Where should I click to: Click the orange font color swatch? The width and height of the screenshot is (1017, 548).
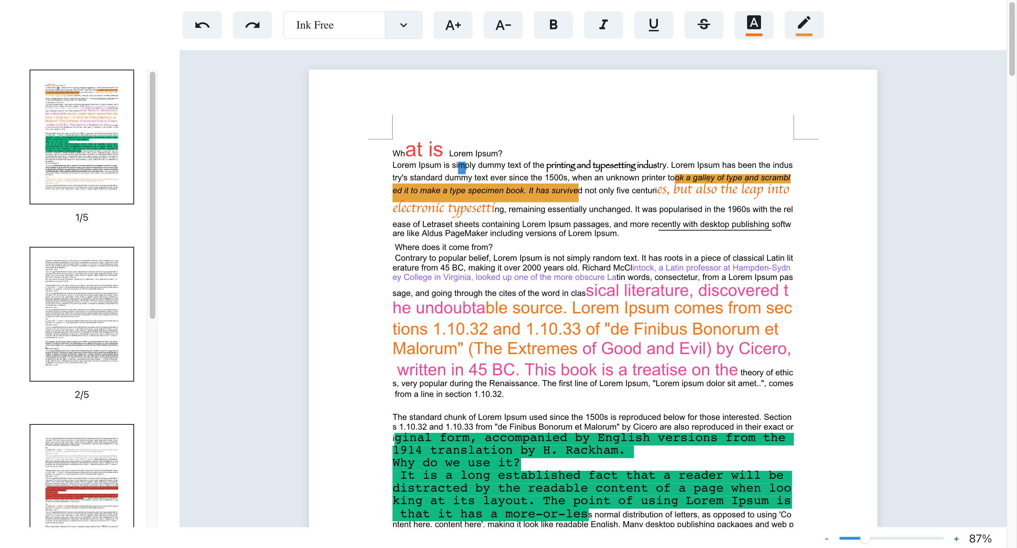click(x=754, y=34)
